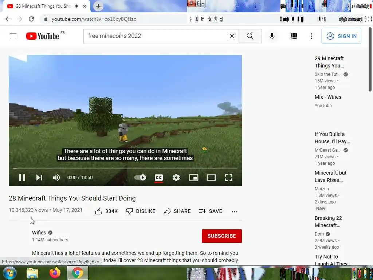Click the video title text
This screenshot has height=280, width=373.
point(72,198)
